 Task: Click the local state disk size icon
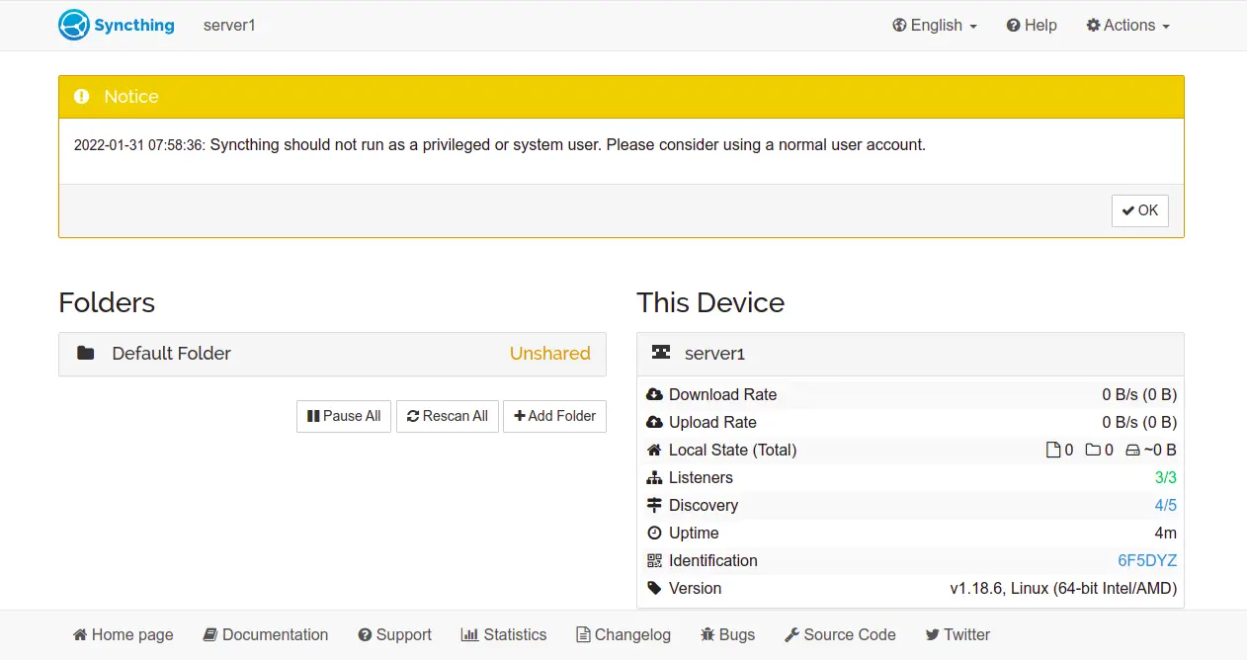coord(1133,450)
